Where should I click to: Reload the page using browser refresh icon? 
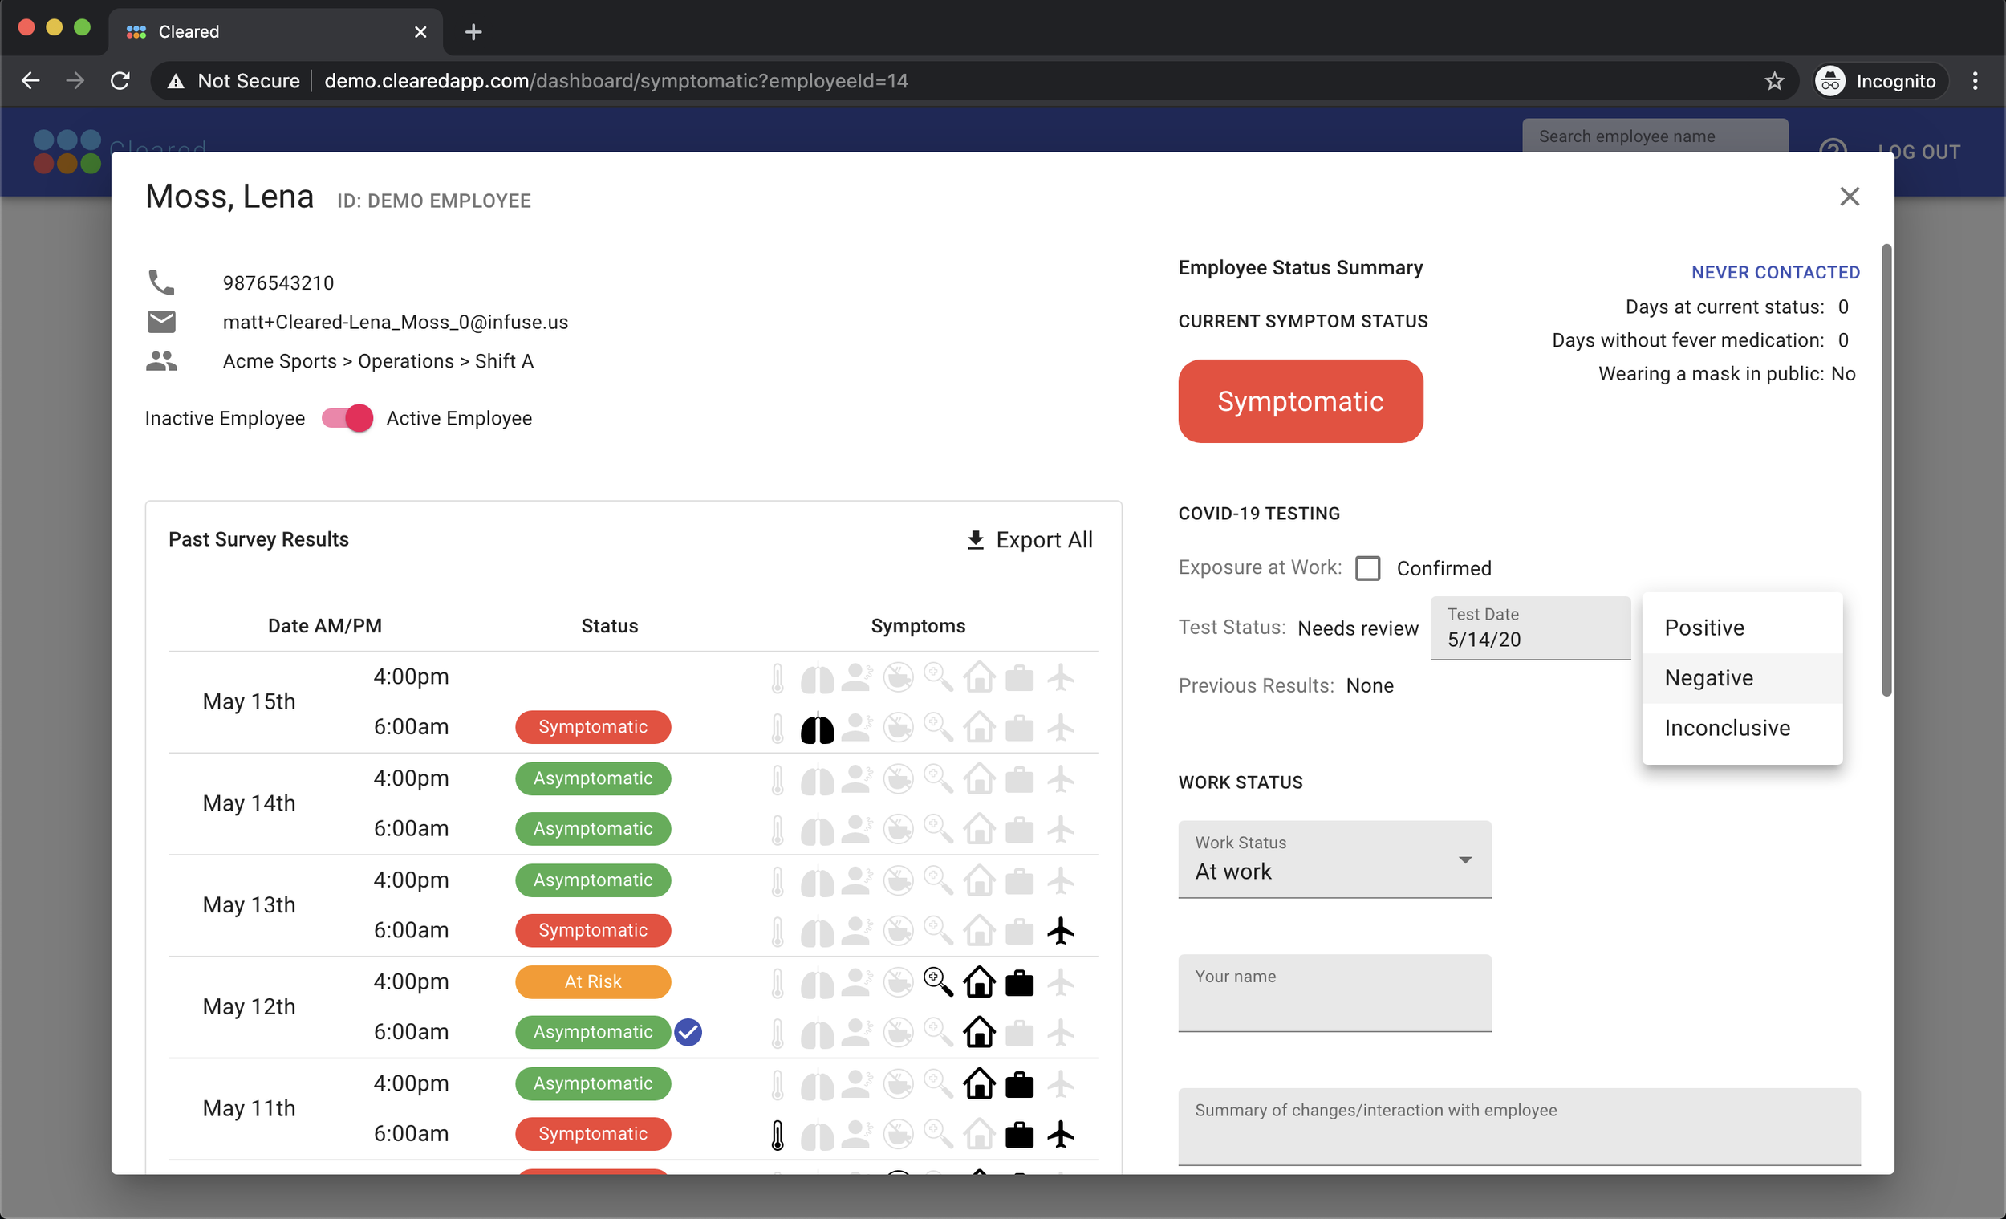120,80
